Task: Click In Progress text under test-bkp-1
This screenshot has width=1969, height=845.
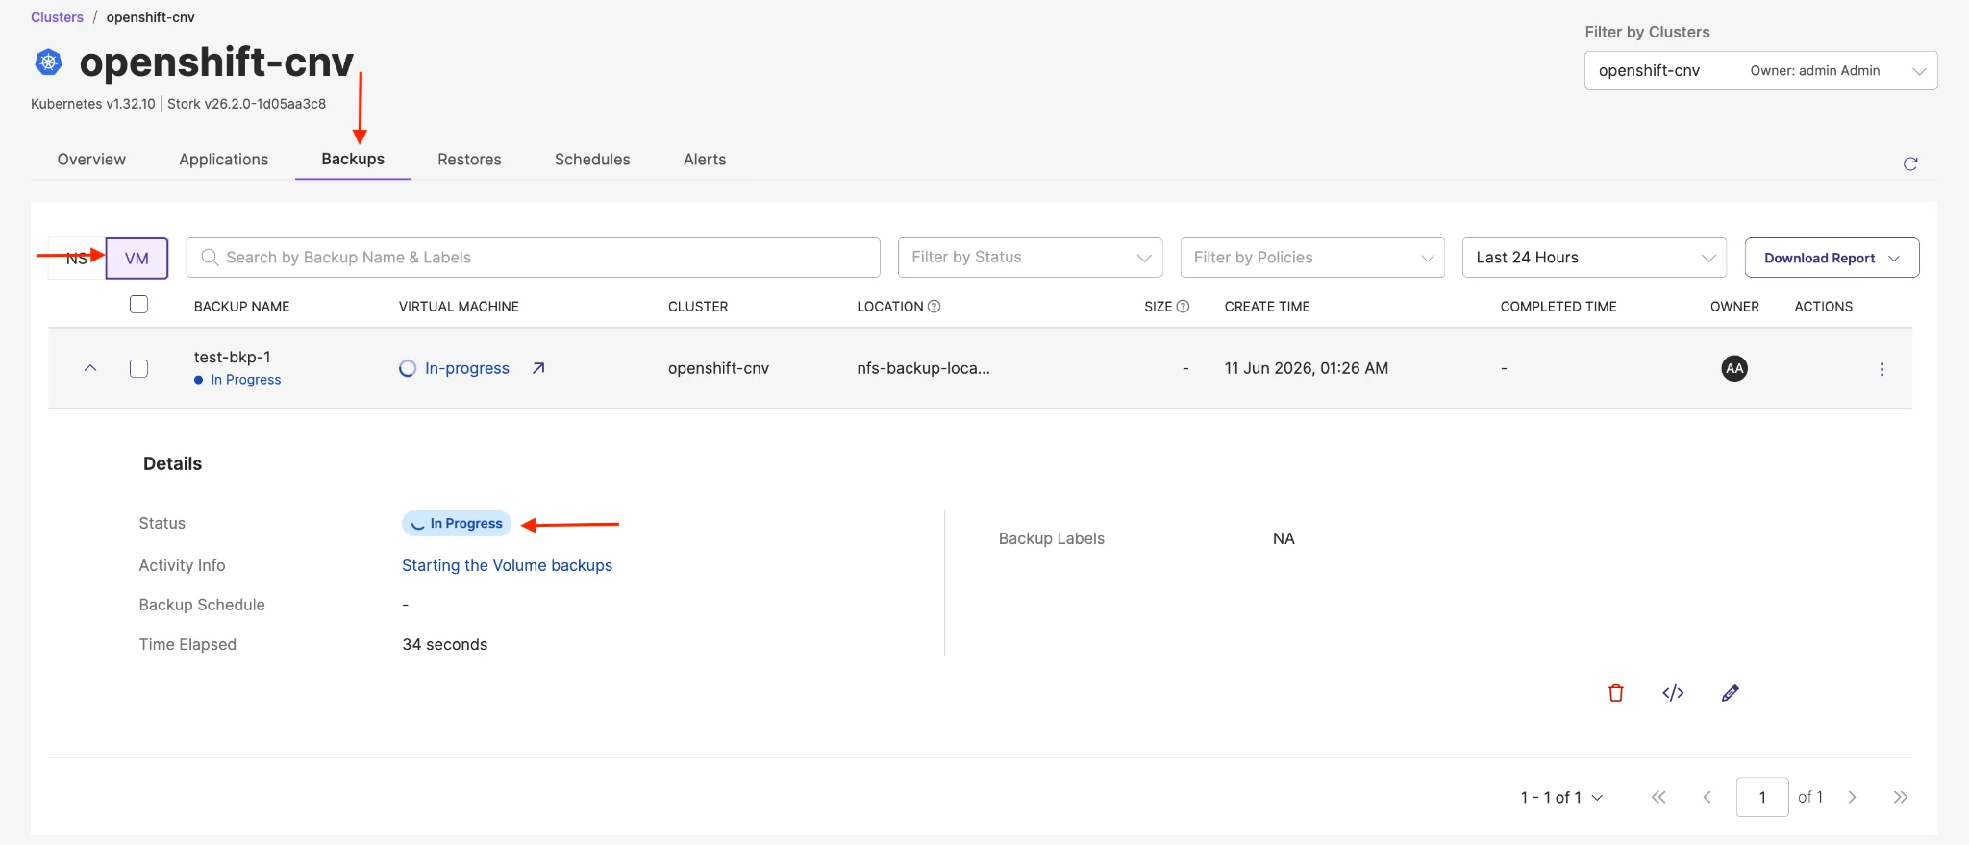Action: click(x=245, y=380)
